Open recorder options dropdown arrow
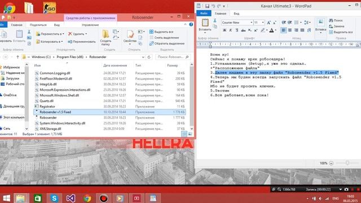Screen dimensions: 361x203 340,189
